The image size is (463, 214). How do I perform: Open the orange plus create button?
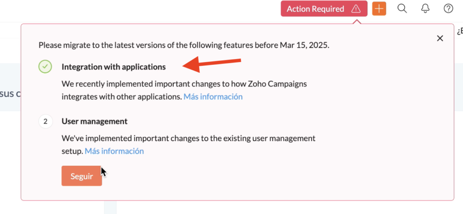379,9
